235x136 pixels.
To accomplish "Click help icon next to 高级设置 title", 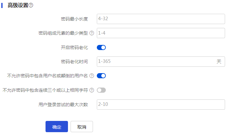I will 31,5.
